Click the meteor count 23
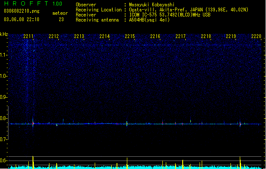The width and height of the screenshot is (266, 169). (x=61, y=19)
